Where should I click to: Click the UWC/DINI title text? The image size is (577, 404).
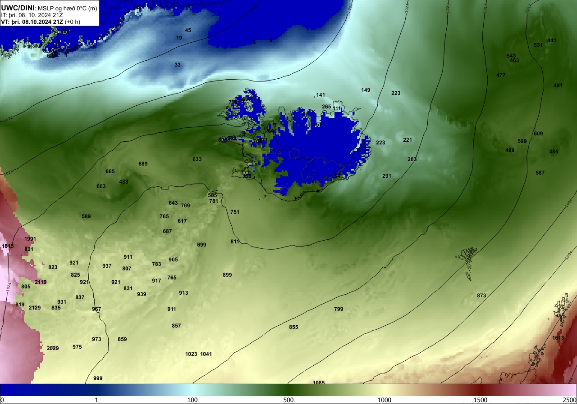coord(18,8)
